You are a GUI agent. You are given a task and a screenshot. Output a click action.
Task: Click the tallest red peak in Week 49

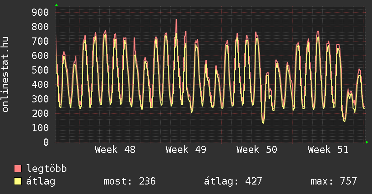(x=176, y=20)
